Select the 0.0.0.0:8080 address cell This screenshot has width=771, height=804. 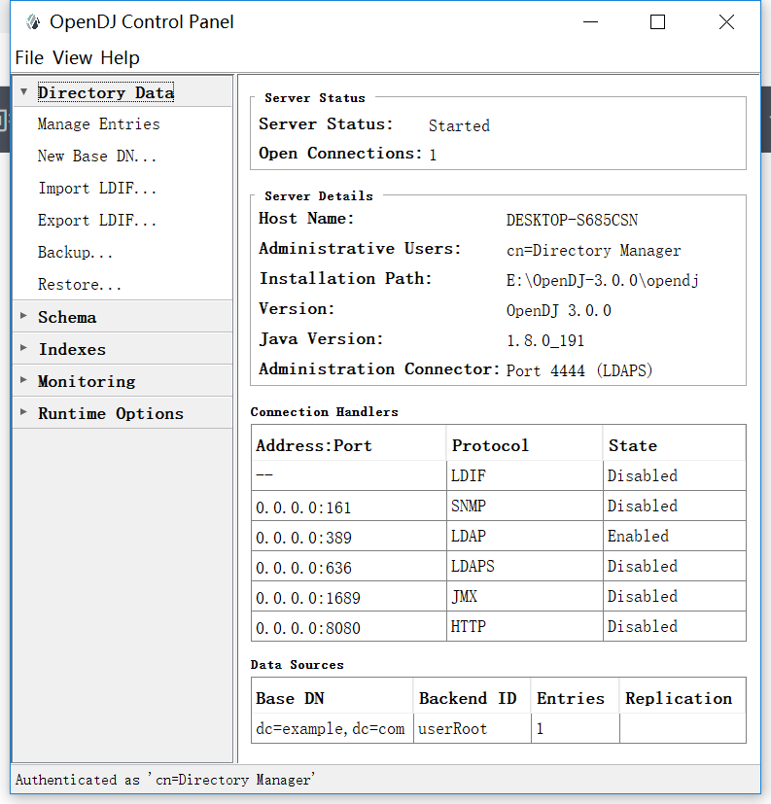tap(349, 627)
